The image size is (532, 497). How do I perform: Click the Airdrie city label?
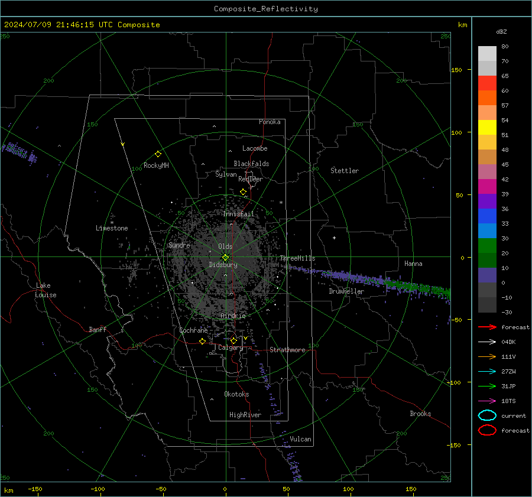(233, 316)
